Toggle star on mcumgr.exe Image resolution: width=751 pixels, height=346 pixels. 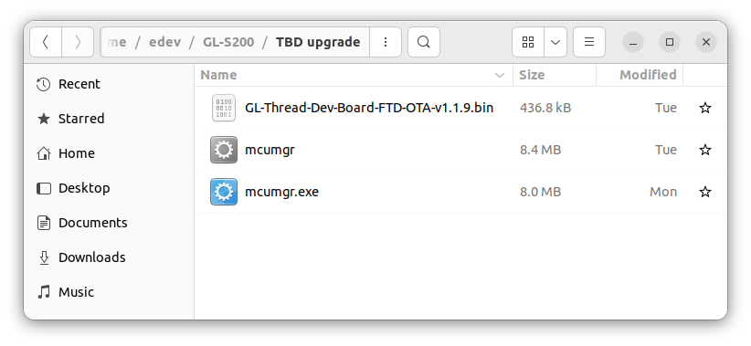point(705,192)
